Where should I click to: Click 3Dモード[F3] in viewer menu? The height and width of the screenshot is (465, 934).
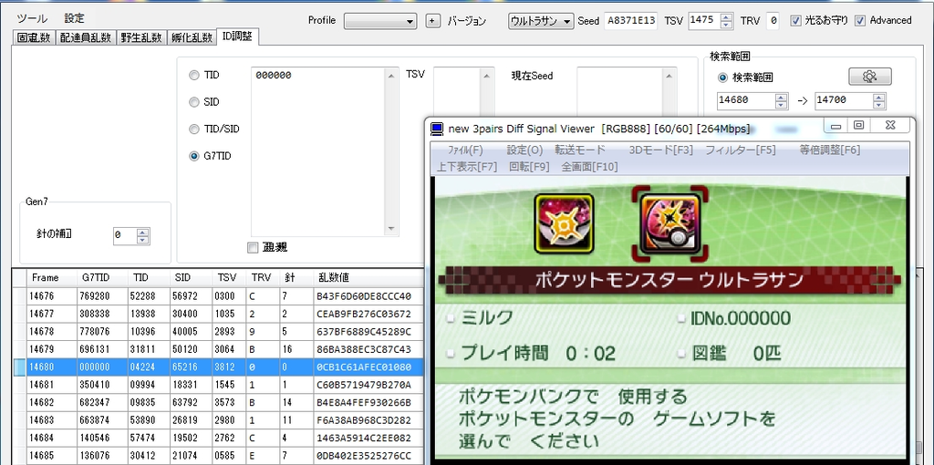[x=661, y=150]
